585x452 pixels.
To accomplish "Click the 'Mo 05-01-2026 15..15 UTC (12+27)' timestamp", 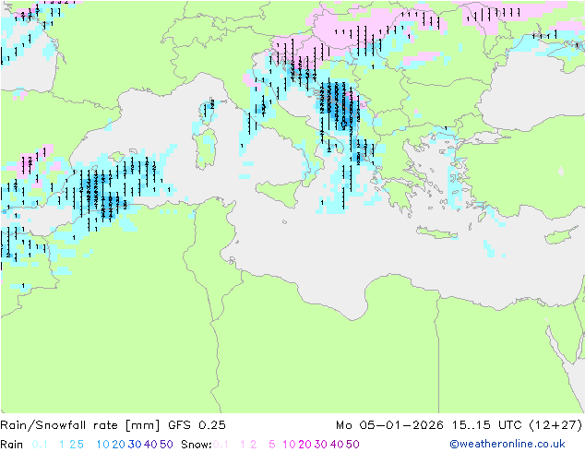I will [459, 425].
